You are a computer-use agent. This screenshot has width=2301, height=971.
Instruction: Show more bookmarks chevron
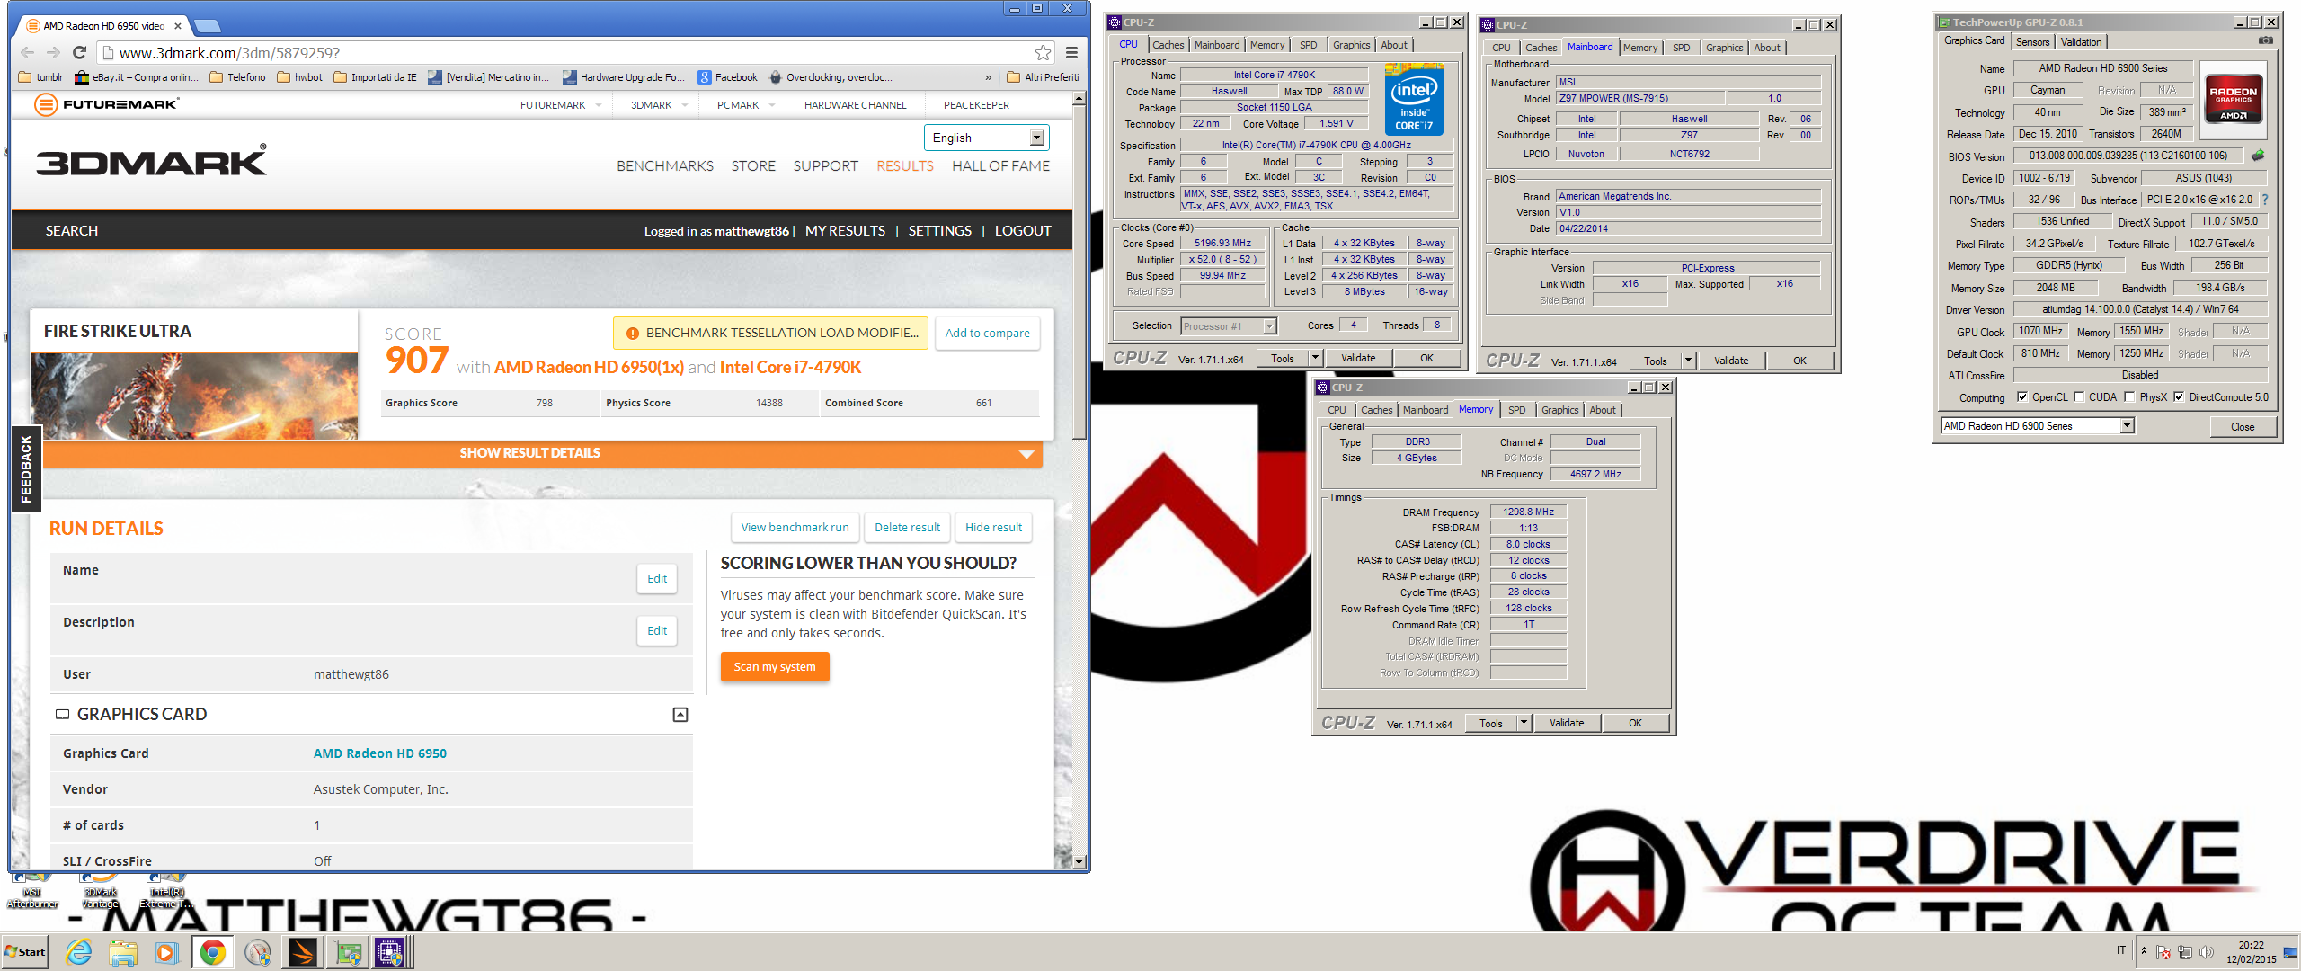coord(989,77)
